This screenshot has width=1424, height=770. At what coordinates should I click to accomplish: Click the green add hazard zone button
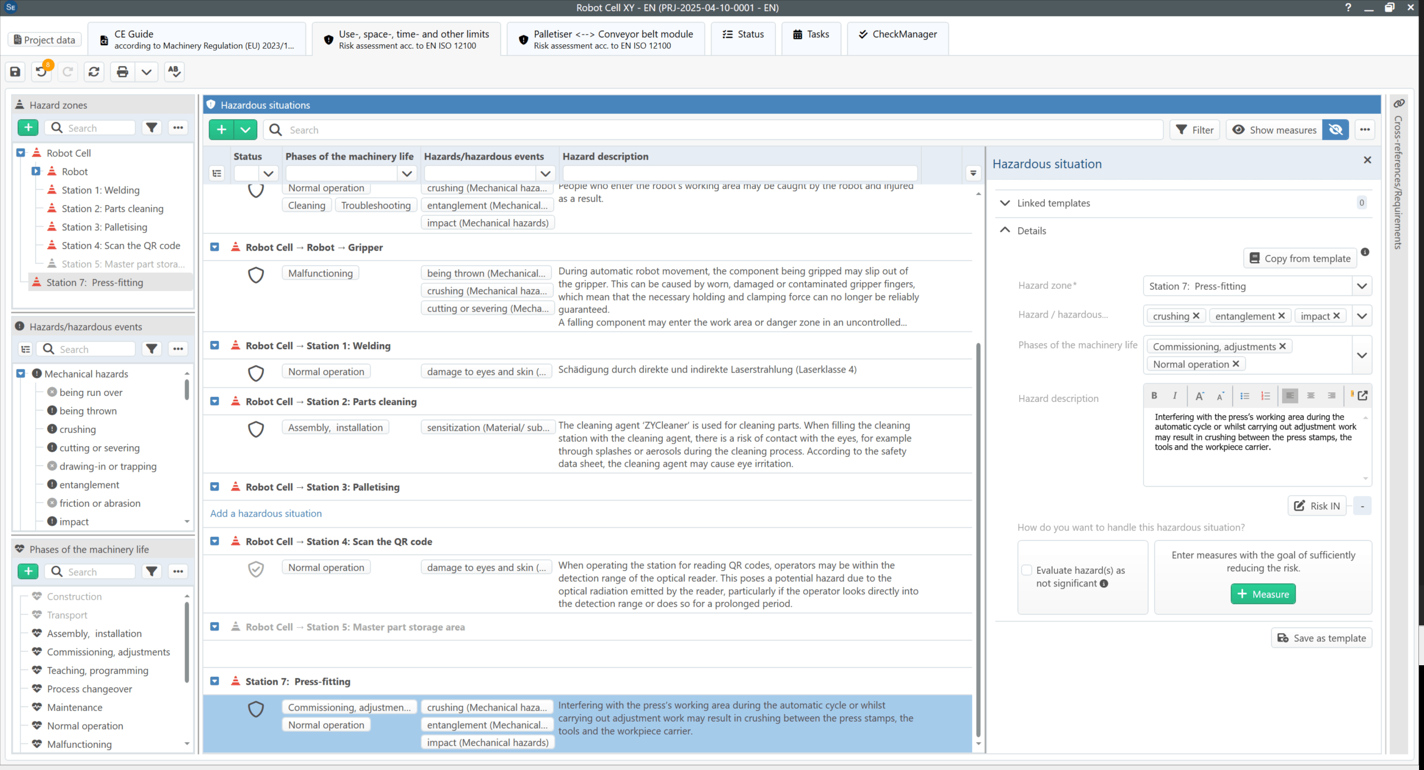click(28, 128)
